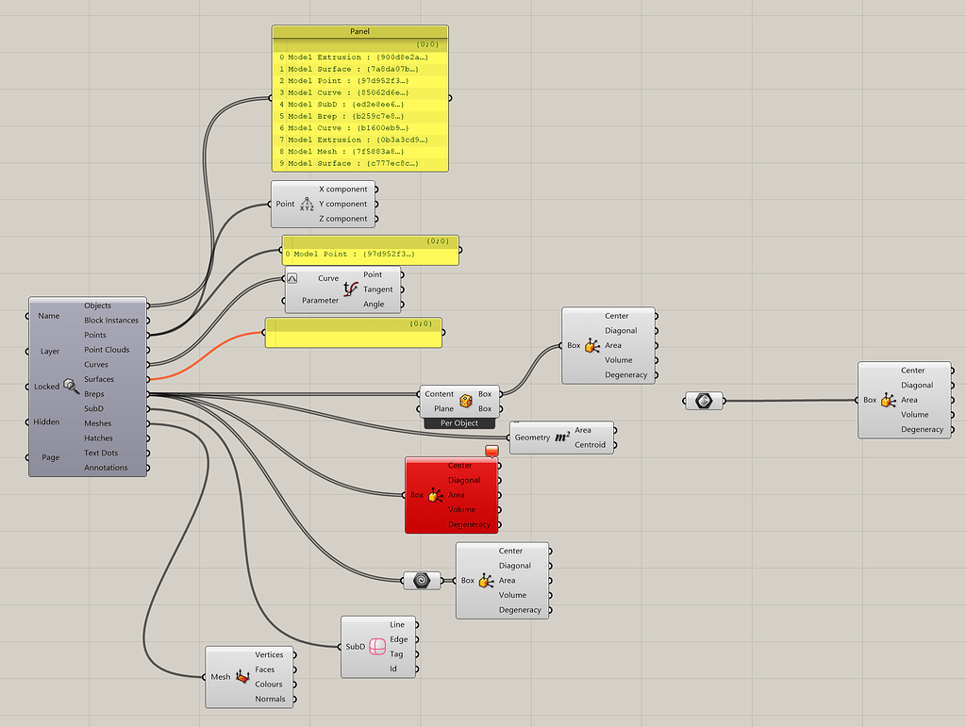Click the Deconstruct Mesh component icon
This screenshot has width=966, height=727.
[243, 676]
